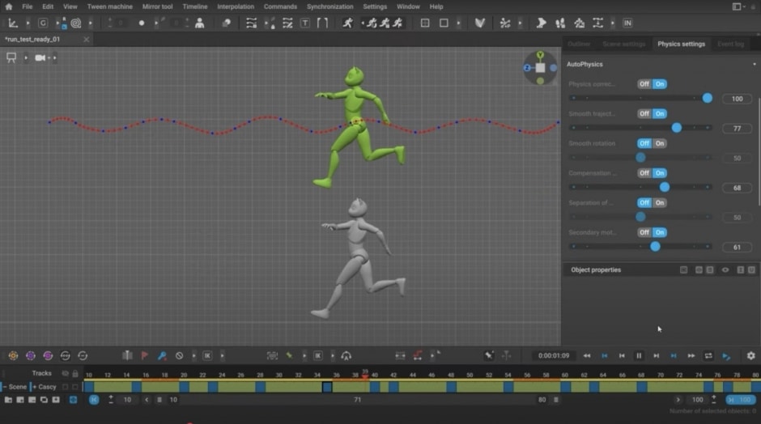Viewport: 761px width, 424px height.
Task: Switch Separation of toggle to On
Action: [660, 203]
